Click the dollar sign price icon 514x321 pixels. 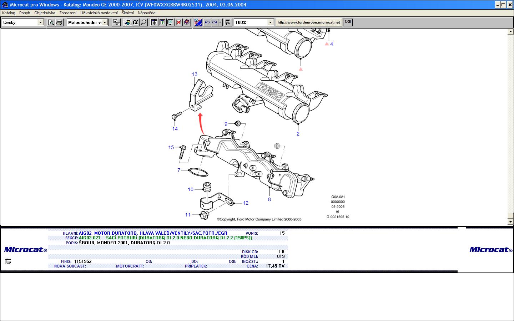coord(162,22)
